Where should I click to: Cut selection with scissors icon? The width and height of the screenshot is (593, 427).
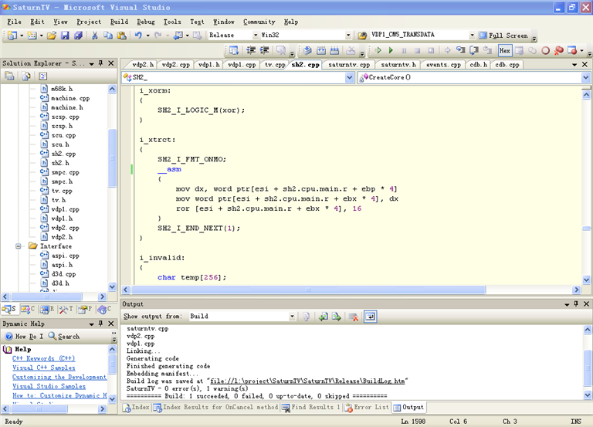click(x=94, y=36)
